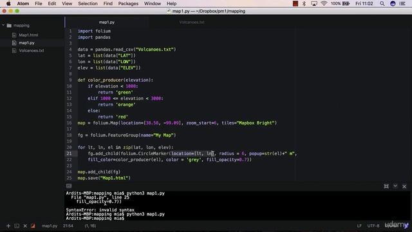The height and width of the screenshot is (232, 412).
Task: Click the clock showing Fri 11:02
Action: click(364, 4)
